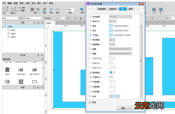Click the 确定 (OK) button
Screen dimensions: 175x114
123,108
